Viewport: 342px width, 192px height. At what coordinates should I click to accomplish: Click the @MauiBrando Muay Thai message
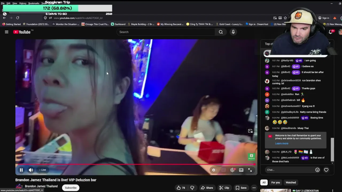(x=295, y=128)
